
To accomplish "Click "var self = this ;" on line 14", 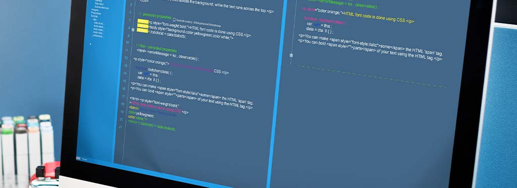I will [x=148, y=75].
